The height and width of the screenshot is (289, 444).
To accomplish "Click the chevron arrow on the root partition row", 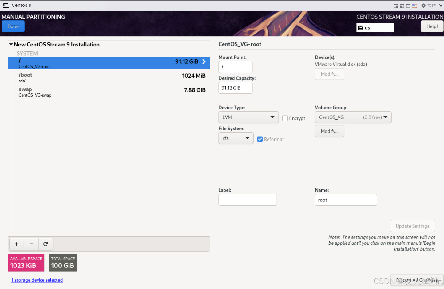I will tap(204, 62).
